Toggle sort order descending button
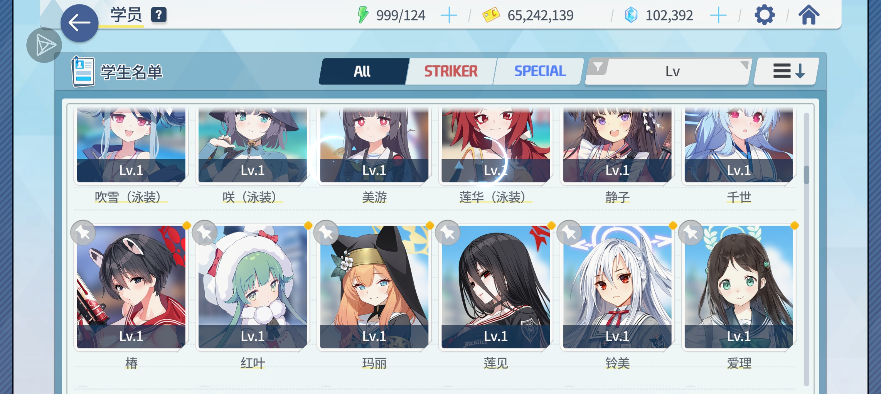Viewport: 881px width, 394px height. coord(787,71)
